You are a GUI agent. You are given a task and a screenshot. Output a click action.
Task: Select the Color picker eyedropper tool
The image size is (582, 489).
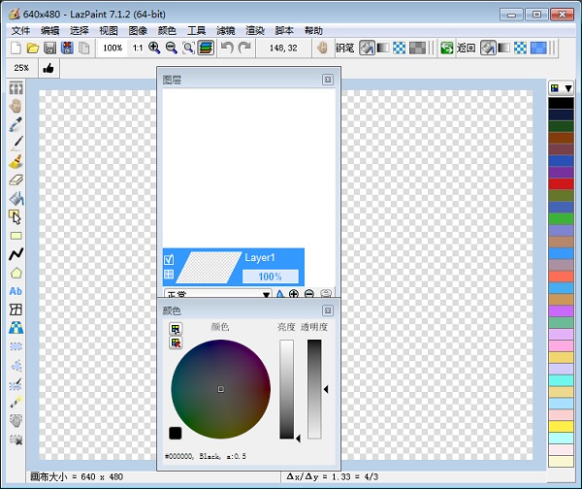pyautogui.click(x=16, y=124)
